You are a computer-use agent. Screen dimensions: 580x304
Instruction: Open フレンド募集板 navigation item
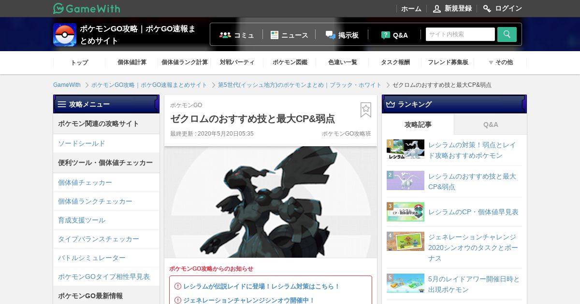click(448, 62)
